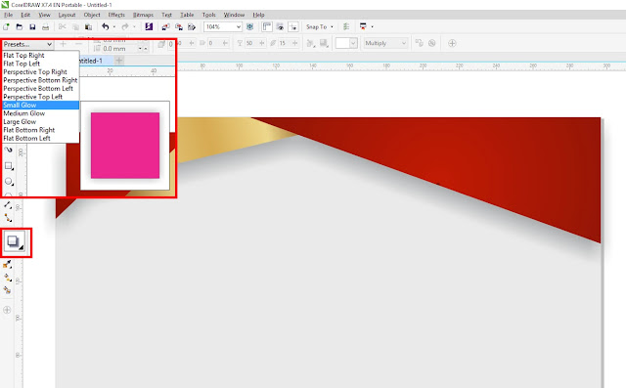Image resolution: width=626 pixels, height=388 pixels.
Task: Click the Add preset plus icon
Action: tap(63, 44)
